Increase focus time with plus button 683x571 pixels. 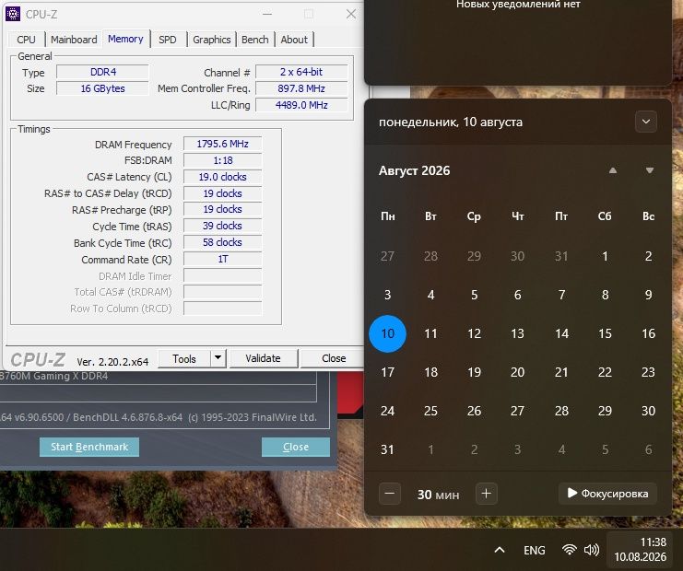pos(487,494)
